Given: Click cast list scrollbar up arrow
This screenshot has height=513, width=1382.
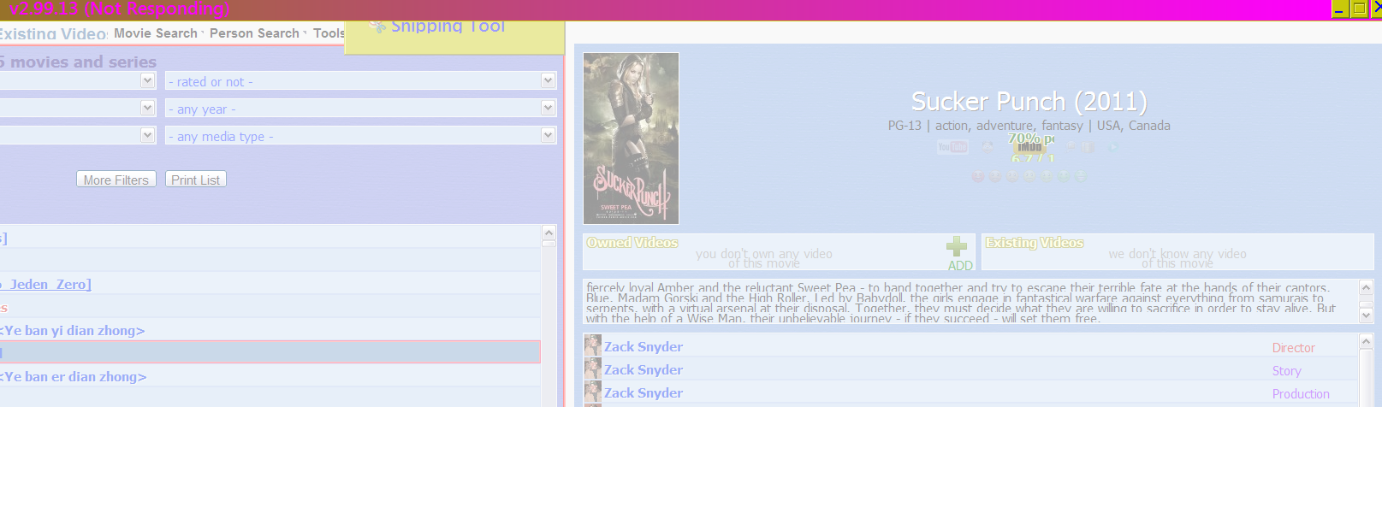Looking at the screenshot, I should pyautogui.click(x=1366, y=341).
